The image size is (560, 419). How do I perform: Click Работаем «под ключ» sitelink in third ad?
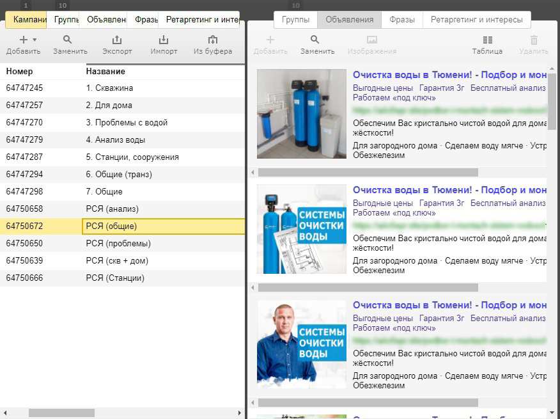(x=394, y=328)
